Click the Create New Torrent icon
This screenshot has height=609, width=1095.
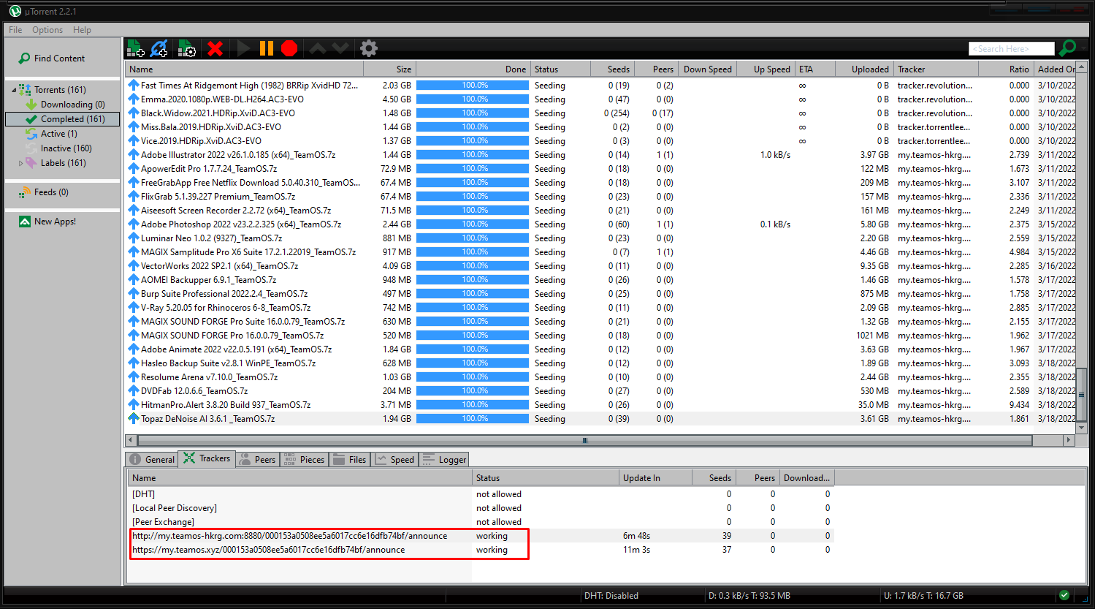pyautogui.click(x=187, y=48)
